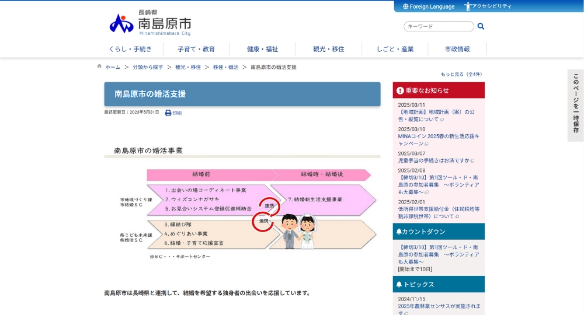Click 南島原市の婚活支援 breadcrumb text
584x315 pixels.
[x=273, y=67]
